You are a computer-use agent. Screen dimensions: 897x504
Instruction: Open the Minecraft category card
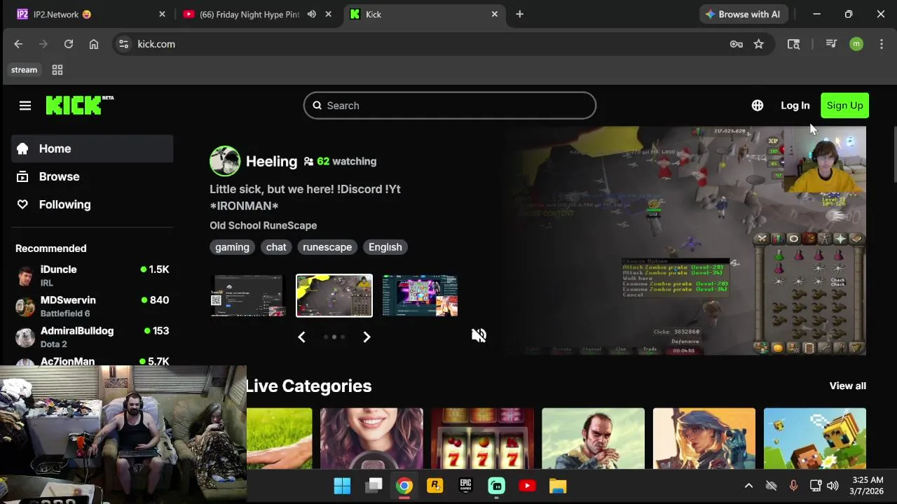(x=814, y=438)
